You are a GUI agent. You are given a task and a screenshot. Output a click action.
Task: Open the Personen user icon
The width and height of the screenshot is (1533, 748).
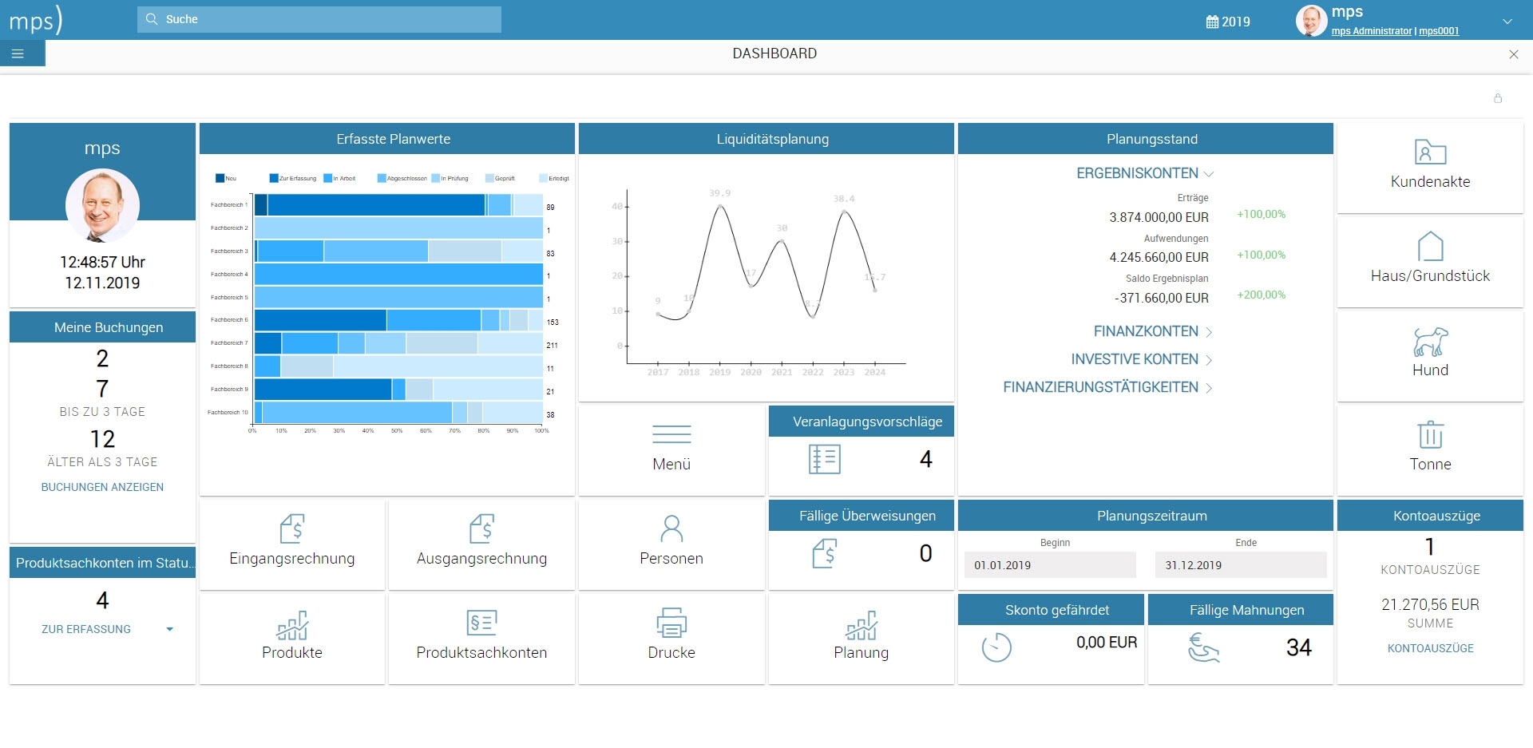(671, 528)
